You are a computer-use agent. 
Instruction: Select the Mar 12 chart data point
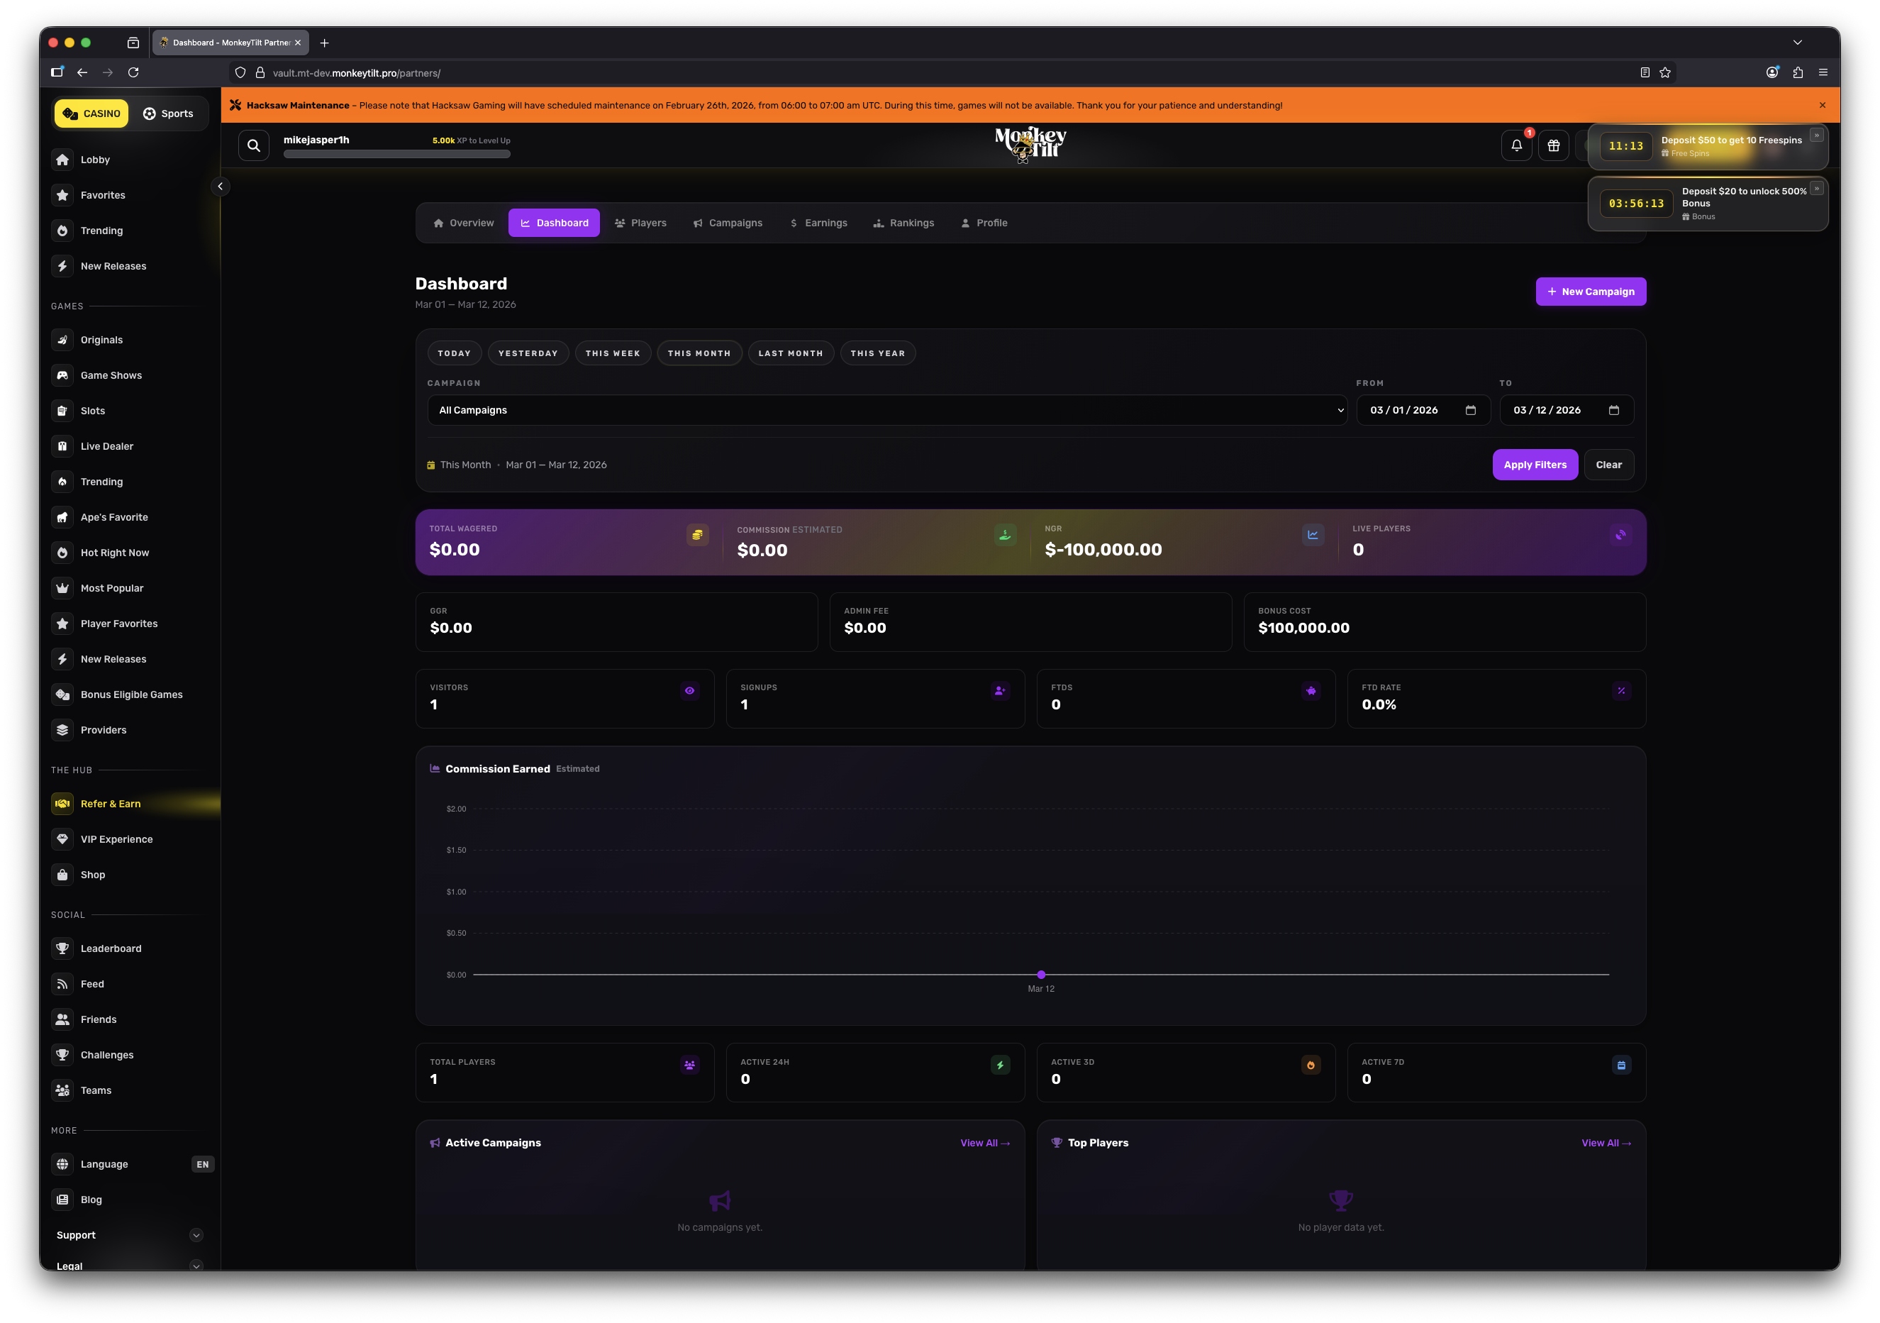[x=1041, y=975]
